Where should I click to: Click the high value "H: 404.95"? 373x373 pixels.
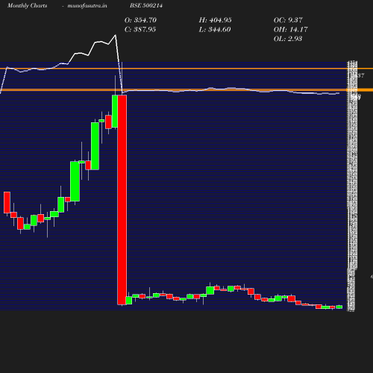pyautogui.click(x=216, y=20)
